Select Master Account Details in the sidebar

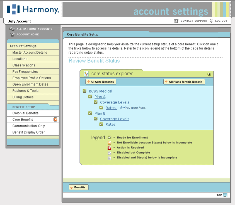30,53
